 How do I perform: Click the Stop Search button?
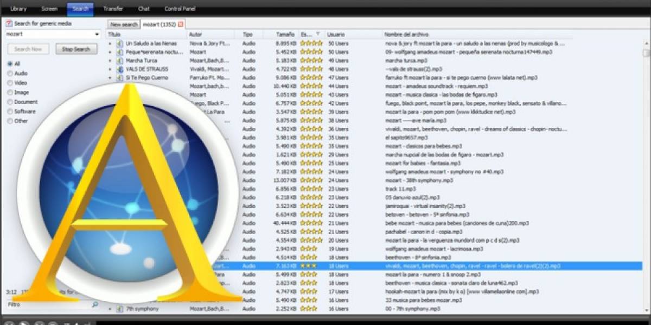(x=76, y=49)
